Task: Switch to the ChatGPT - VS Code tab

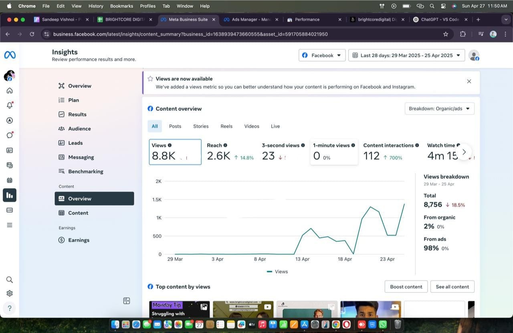Action: 440,19
